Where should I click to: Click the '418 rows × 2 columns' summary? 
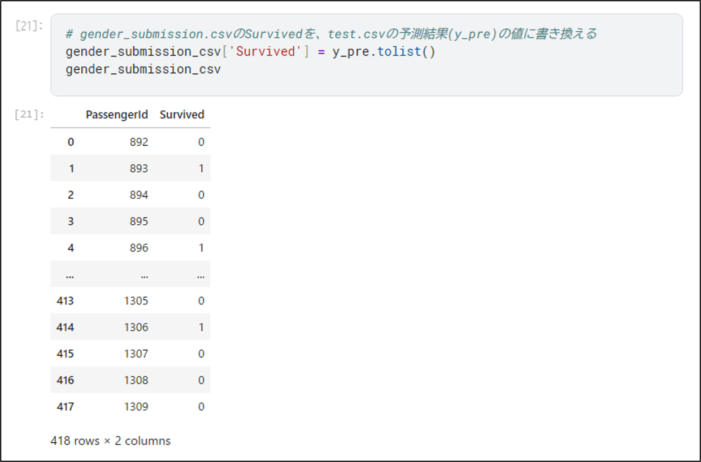(x=111, y=441)
